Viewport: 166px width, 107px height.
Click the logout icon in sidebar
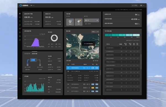[20, 79]
